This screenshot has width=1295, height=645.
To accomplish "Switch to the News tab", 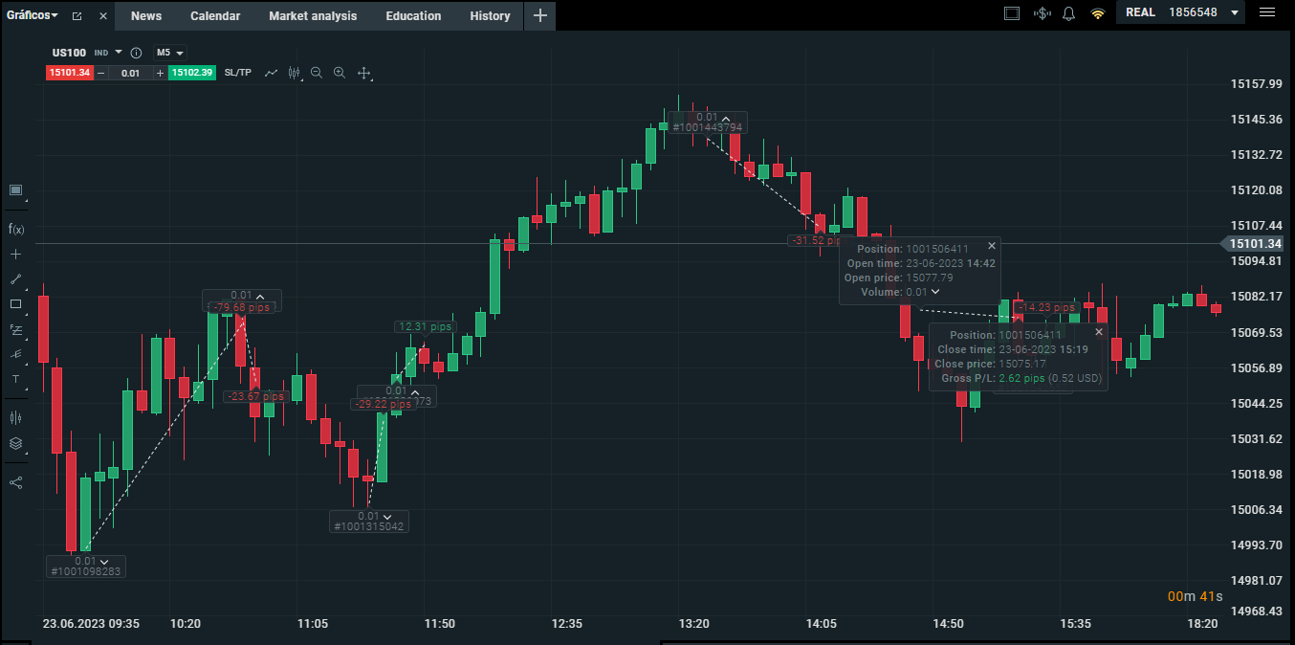I will click(146, 15).
